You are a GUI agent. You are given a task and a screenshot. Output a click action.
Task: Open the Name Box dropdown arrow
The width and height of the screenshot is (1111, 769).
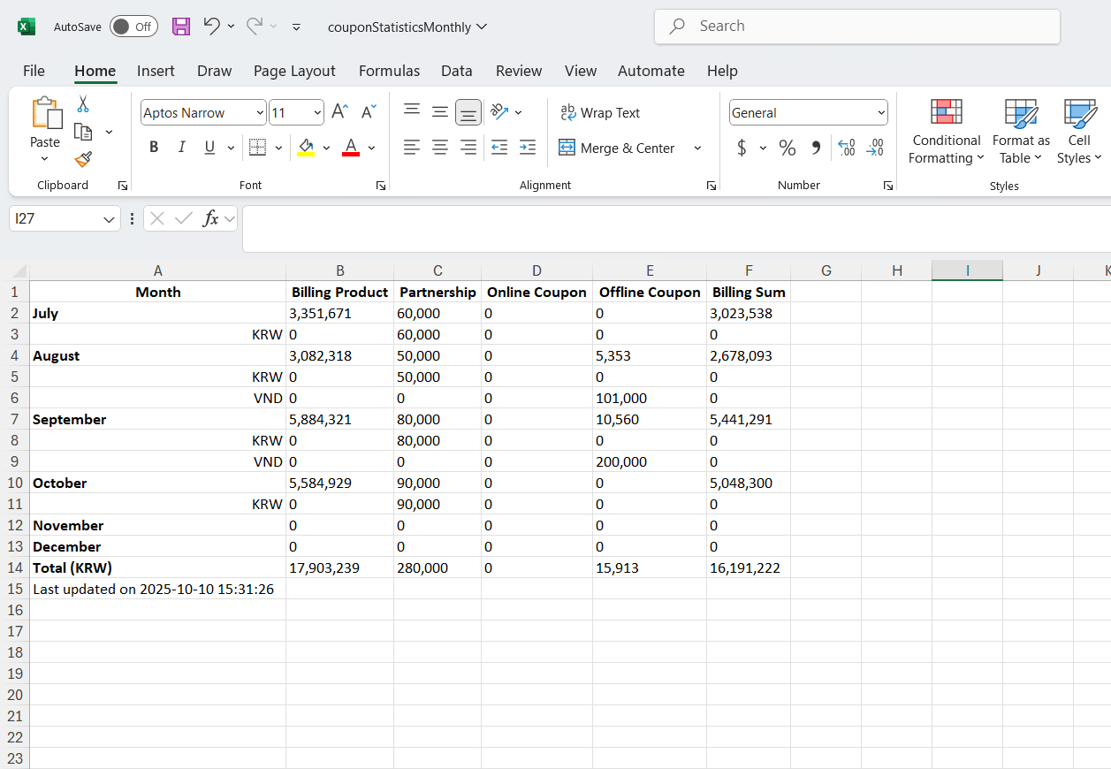pos(109,218)
